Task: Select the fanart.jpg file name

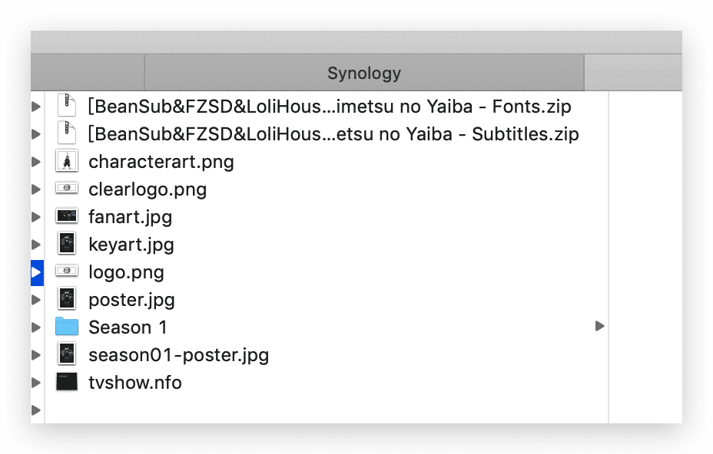Action: coord(131,217)
